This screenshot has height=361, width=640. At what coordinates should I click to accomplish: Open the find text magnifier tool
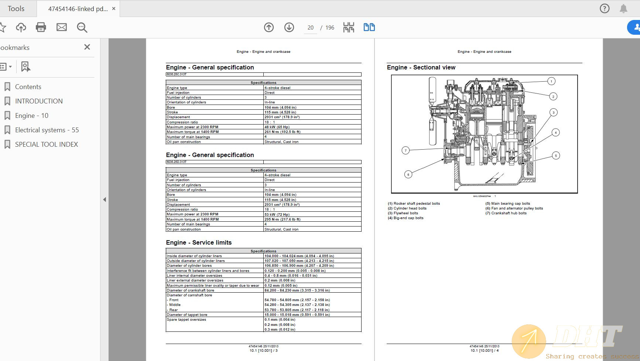[82, 27]
